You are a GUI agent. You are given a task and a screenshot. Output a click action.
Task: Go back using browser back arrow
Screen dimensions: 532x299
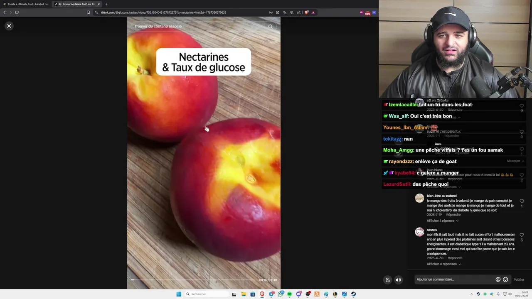(5, 12)
